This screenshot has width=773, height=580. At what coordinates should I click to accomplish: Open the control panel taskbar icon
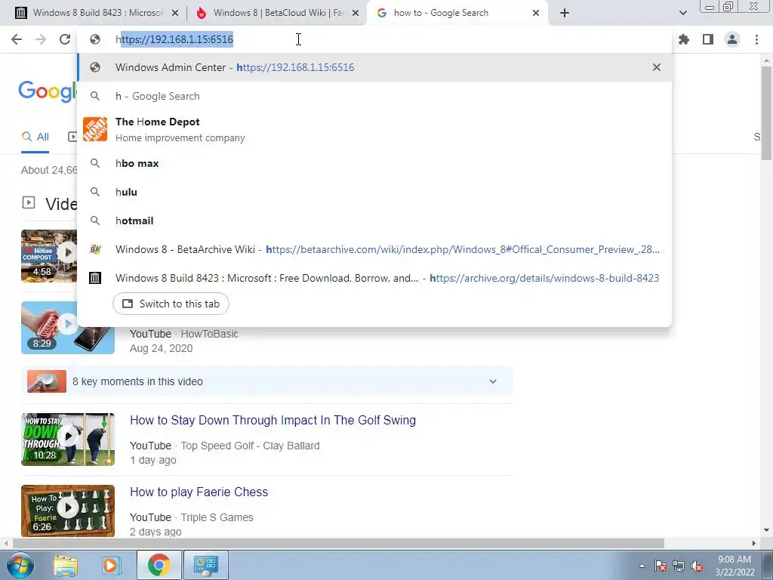coord(205,565)
